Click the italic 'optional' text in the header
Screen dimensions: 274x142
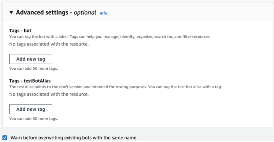(x=85, y=12)
